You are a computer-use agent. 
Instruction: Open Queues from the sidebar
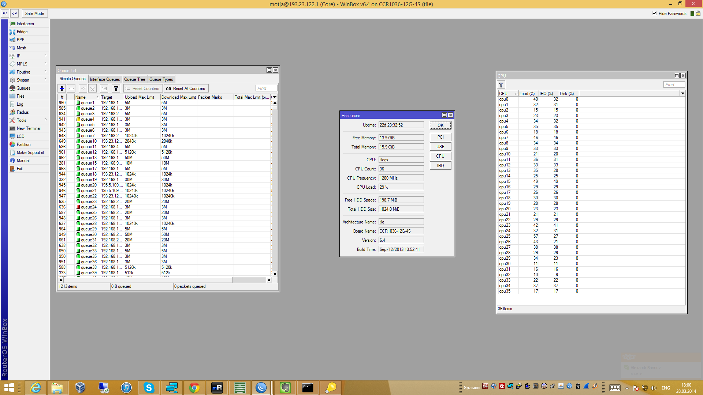tap(23, 88)
